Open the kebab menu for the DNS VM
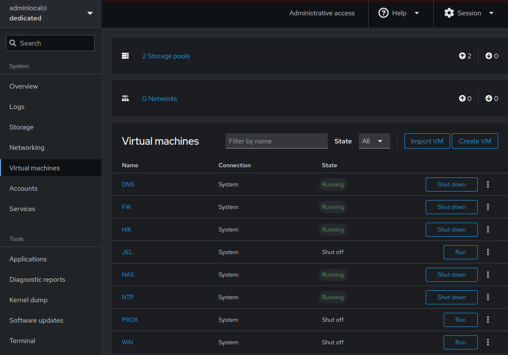Screen dimensions: 508x355 coord(488,184)
